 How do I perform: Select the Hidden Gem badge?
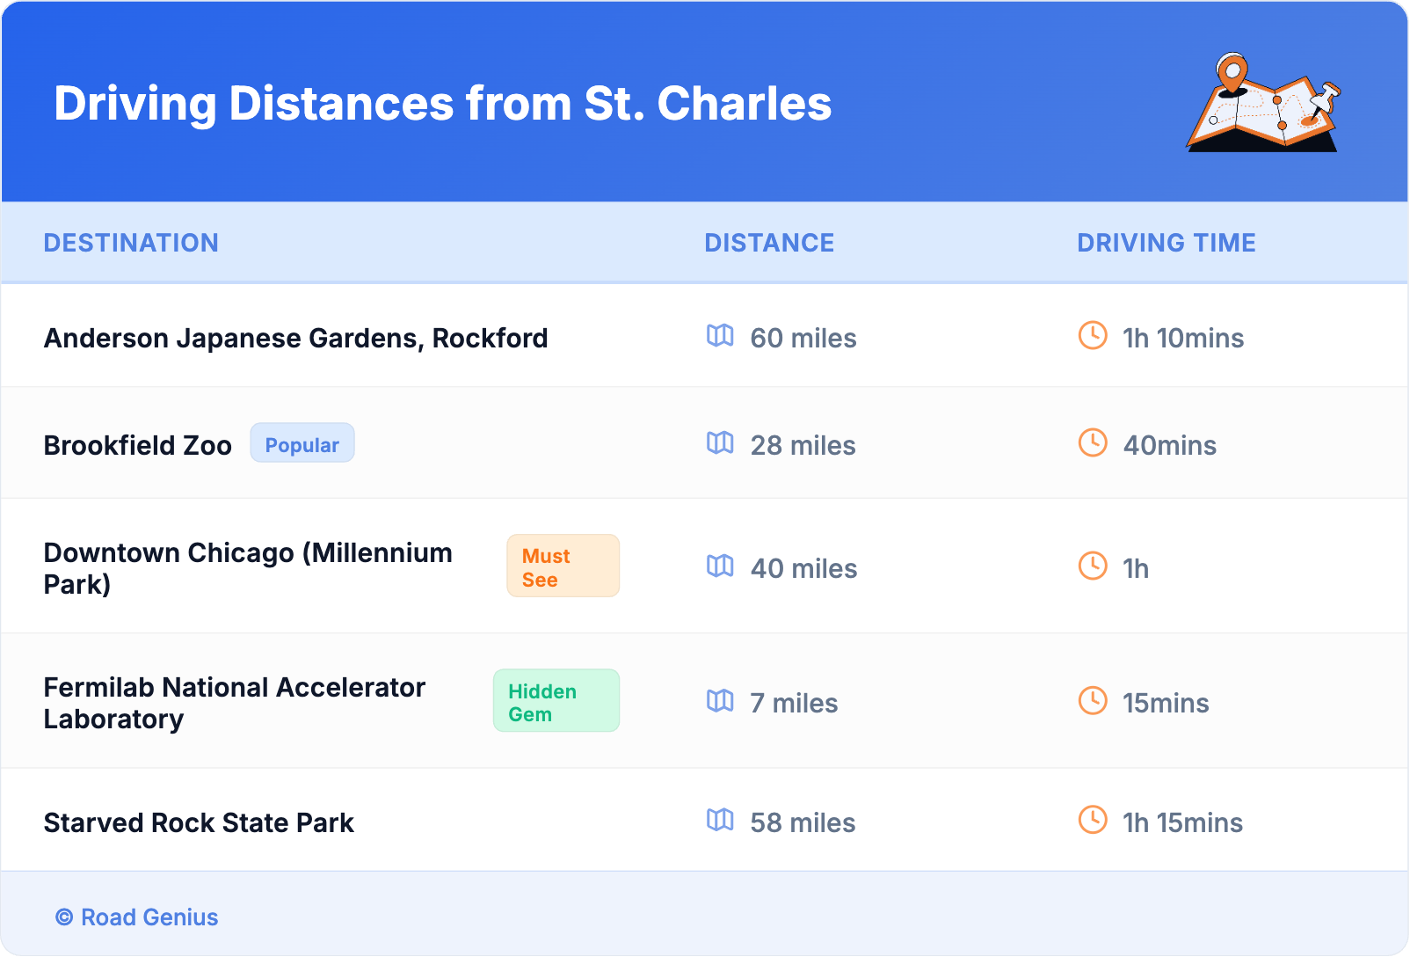[556, 702]
